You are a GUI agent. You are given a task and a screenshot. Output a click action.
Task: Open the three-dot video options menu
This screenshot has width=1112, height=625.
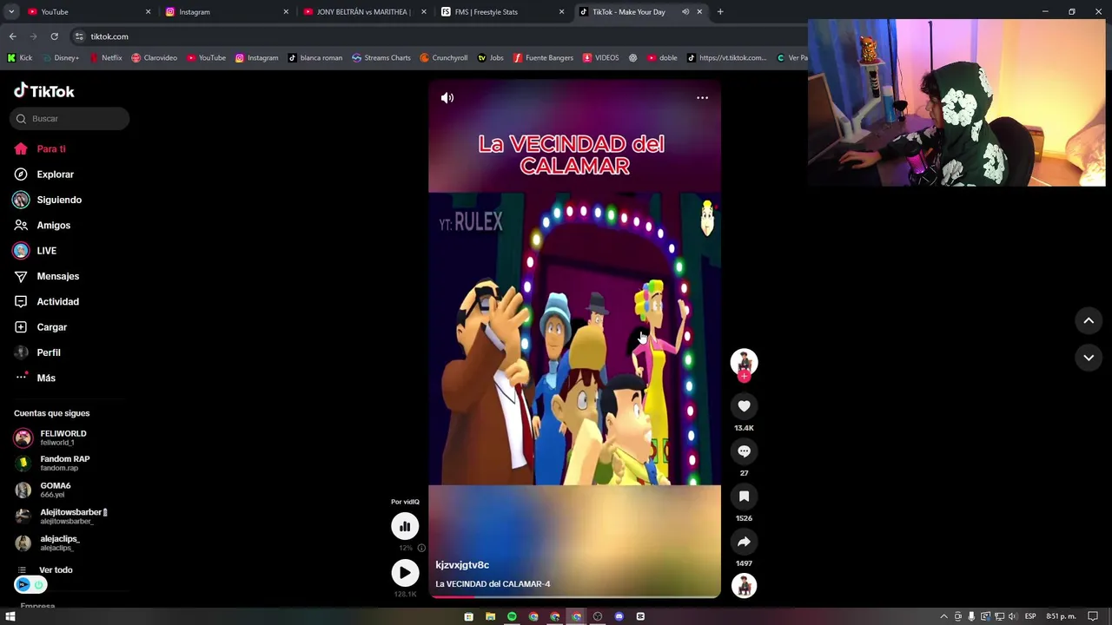pos(702,98)
